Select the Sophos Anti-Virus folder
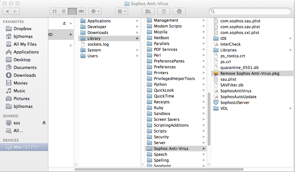This screenshot has width=295, height=172. point(176,148)
